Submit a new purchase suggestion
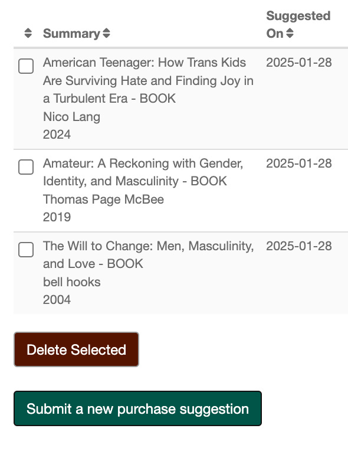This screenshot has height=458, width=348. 137,408
